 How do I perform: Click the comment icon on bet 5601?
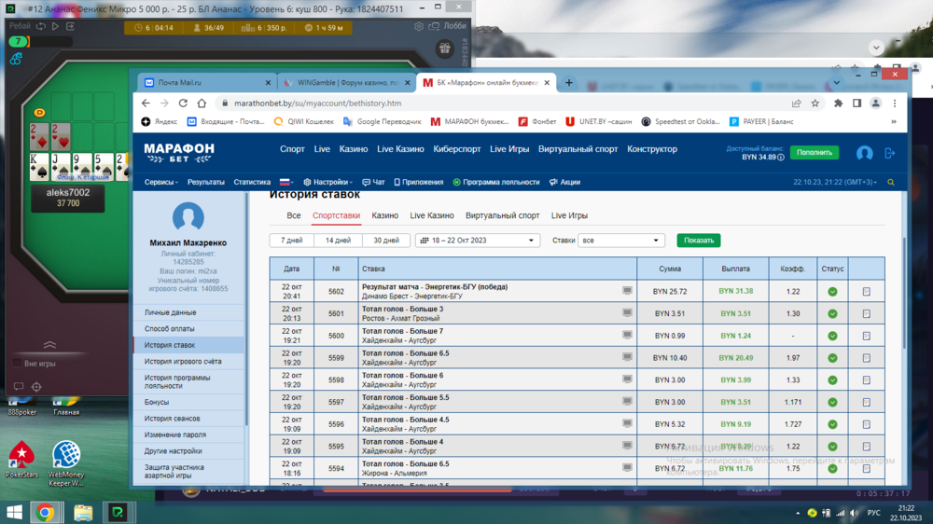pyautogui.click(x=627, y=313)
